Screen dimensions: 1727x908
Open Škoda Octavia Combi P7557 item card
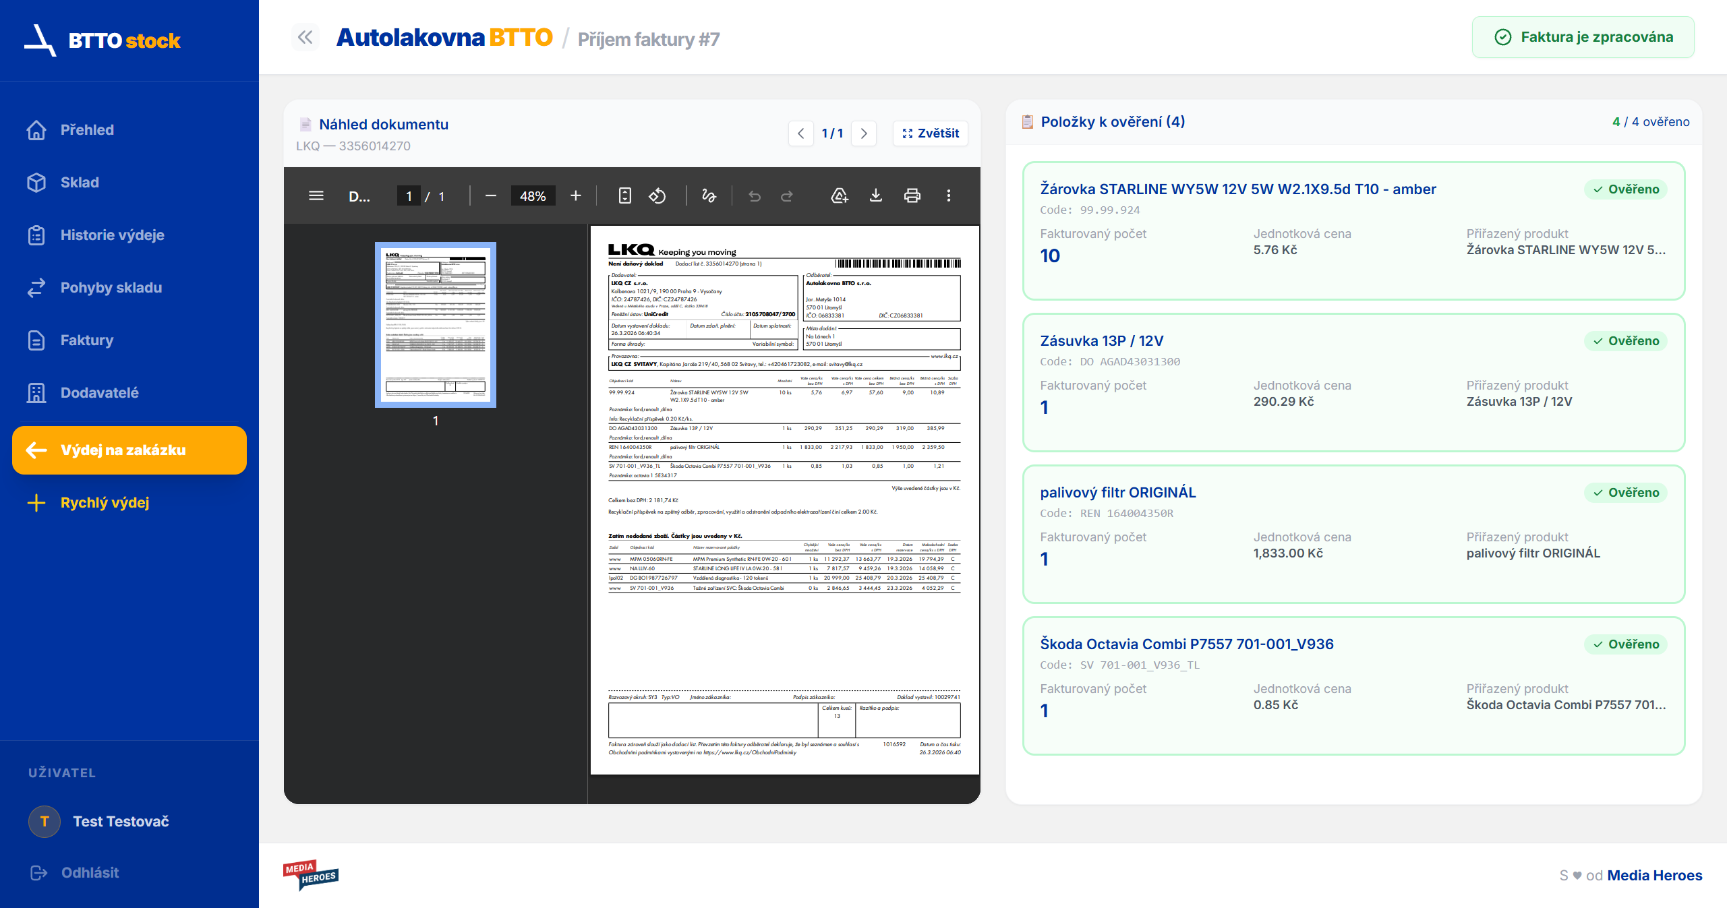point(1354,686)
